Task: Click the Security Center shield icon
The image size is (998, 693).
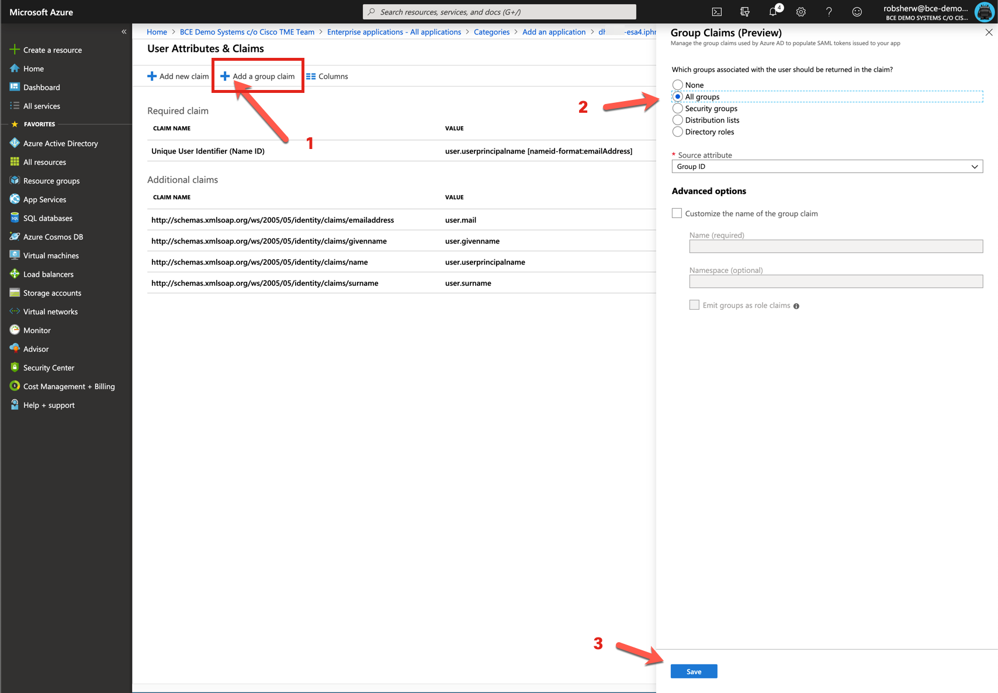Action: (15, 368)
